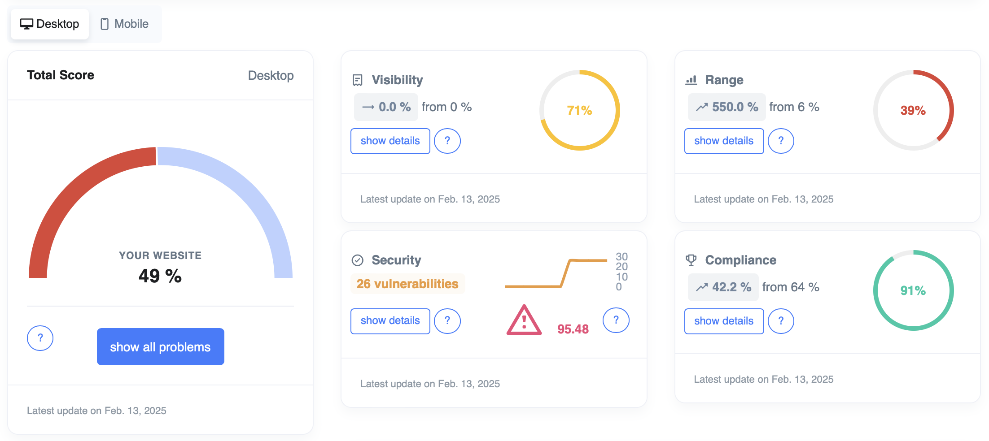Click the Latest update text in Visibility card
The width and height of the screenshot is (989, 441).
pos(430,199)
